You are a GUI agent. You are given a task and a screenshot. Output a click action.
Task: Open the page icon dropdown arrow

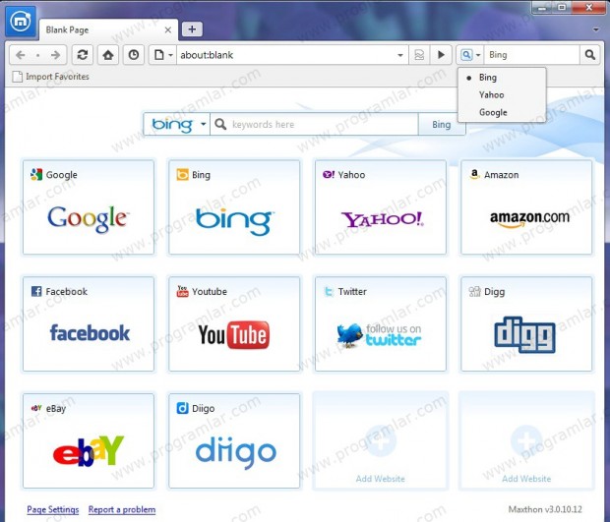coord(170,55)
